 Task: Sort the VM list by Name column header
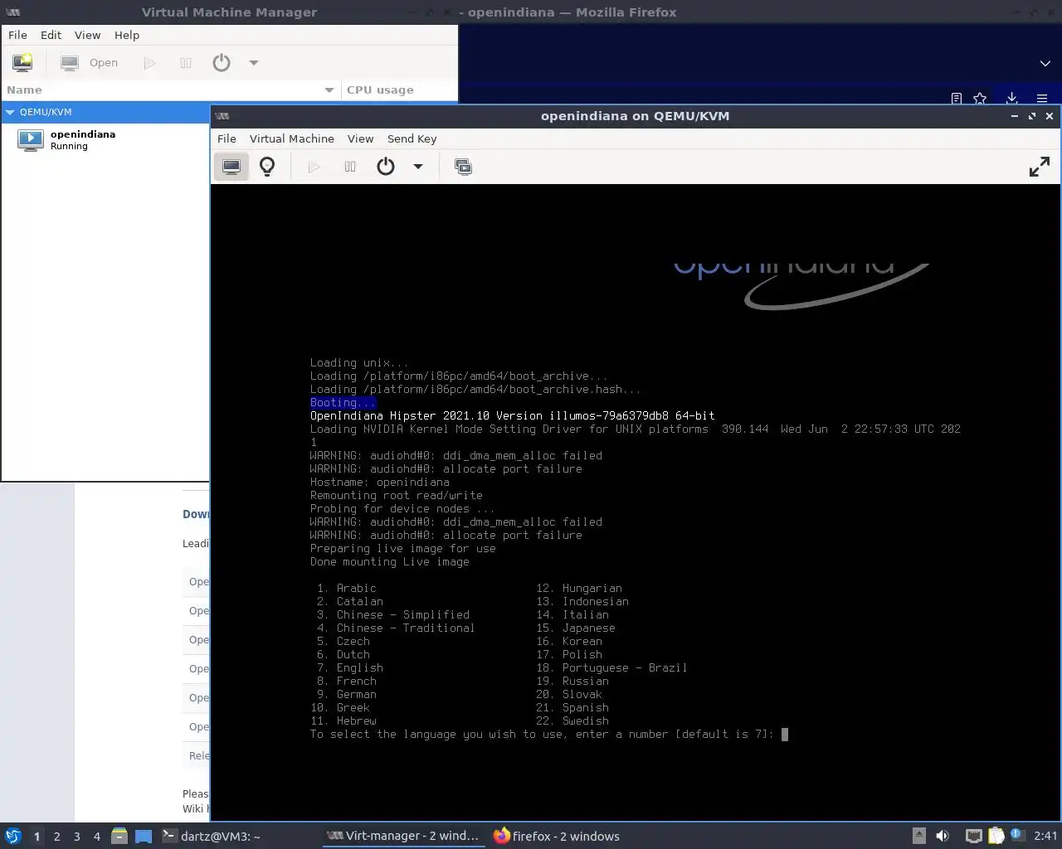coord(170,90)
